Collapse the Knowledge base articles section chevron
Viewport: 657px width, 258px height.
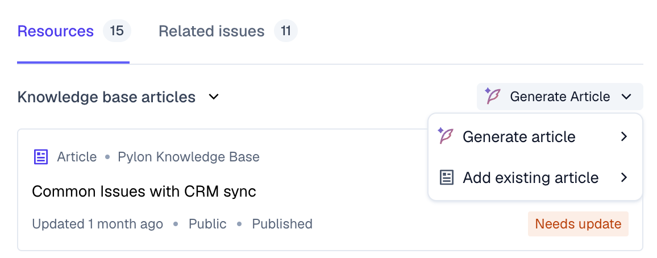pyautogui.click(x=214, y=97)
